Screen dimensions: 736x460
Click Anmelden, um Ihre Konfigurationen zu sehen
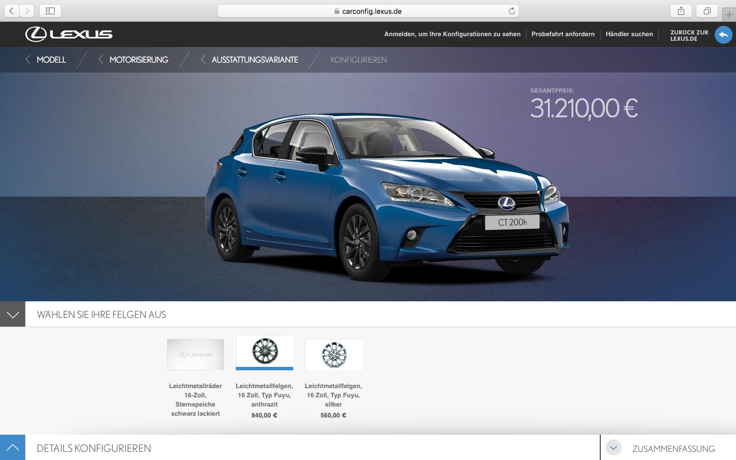pos(452,34)
